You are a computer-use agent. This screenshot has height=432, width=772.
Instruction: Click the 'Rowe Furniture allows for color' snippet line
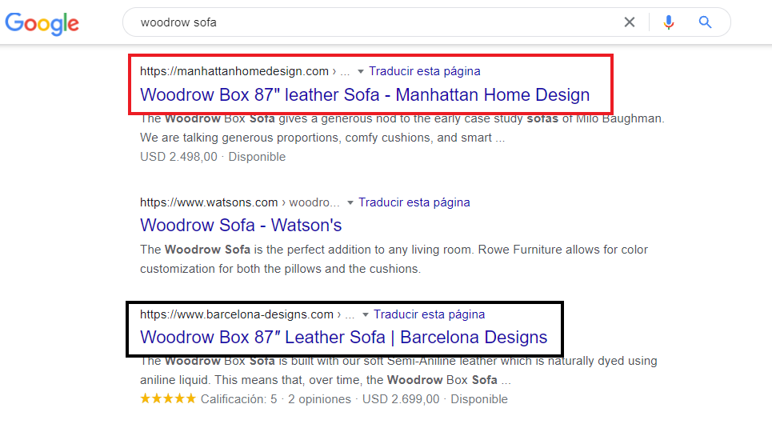(394, 250)
